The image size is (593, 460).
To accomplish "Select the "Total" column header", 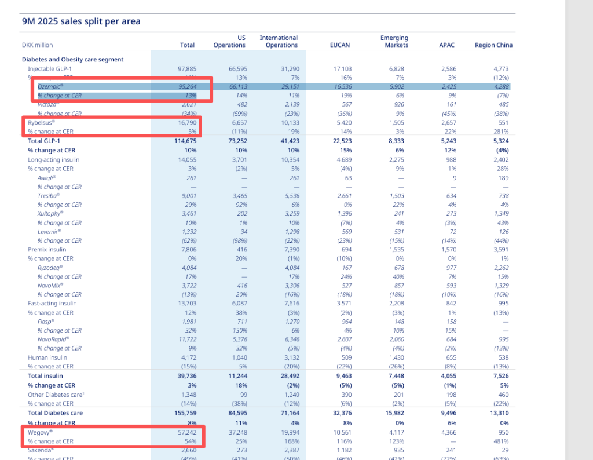I will pyautogui.click(x=187, y=45).
